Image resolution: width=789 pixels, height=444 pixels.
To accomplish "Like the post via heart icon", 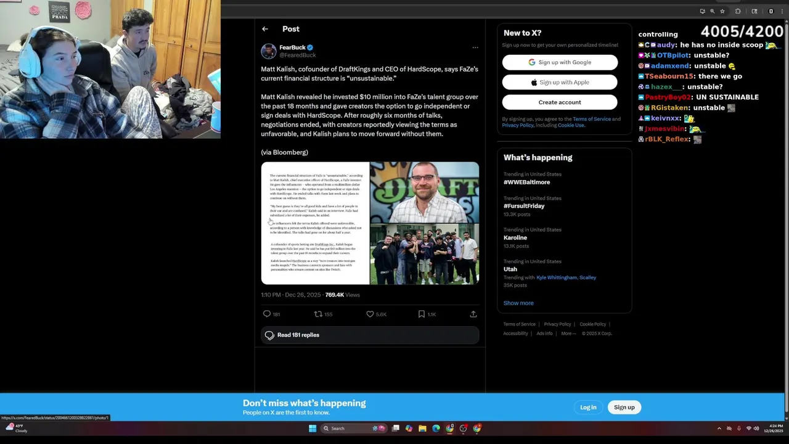I will point(370,314).
